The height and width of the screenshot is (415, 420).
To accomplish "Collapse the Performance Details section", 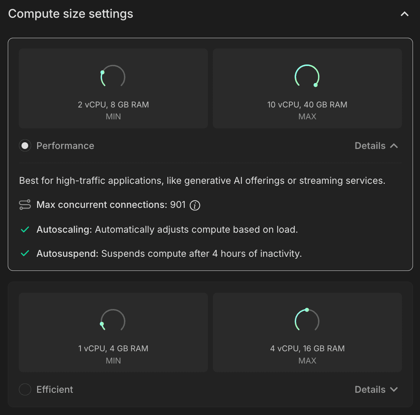I will coord(376,146).
